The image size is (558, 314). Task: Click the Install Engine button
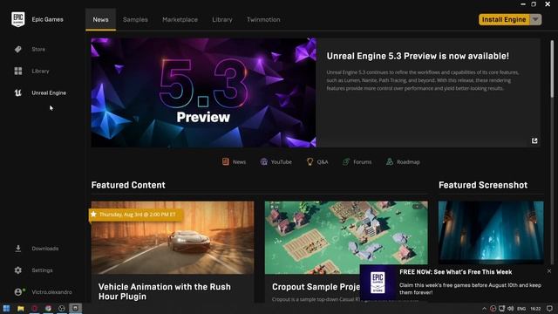[504, 19]
